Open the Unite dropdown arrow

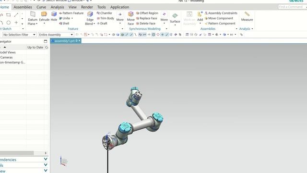point(72,18)
